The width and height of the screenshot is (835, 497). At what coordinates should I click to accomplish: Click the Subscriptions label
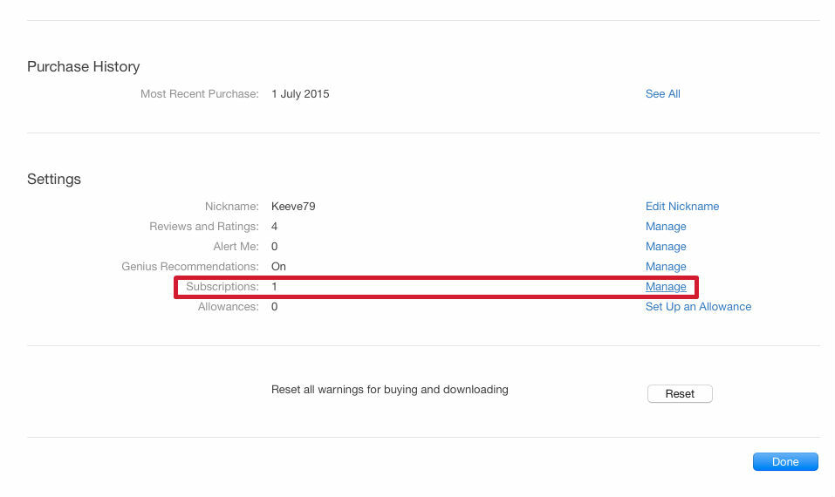[222, 286]
